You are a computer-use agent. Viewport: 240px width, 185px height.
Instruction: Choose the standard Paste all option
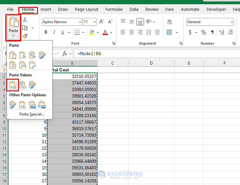(13, 55)
